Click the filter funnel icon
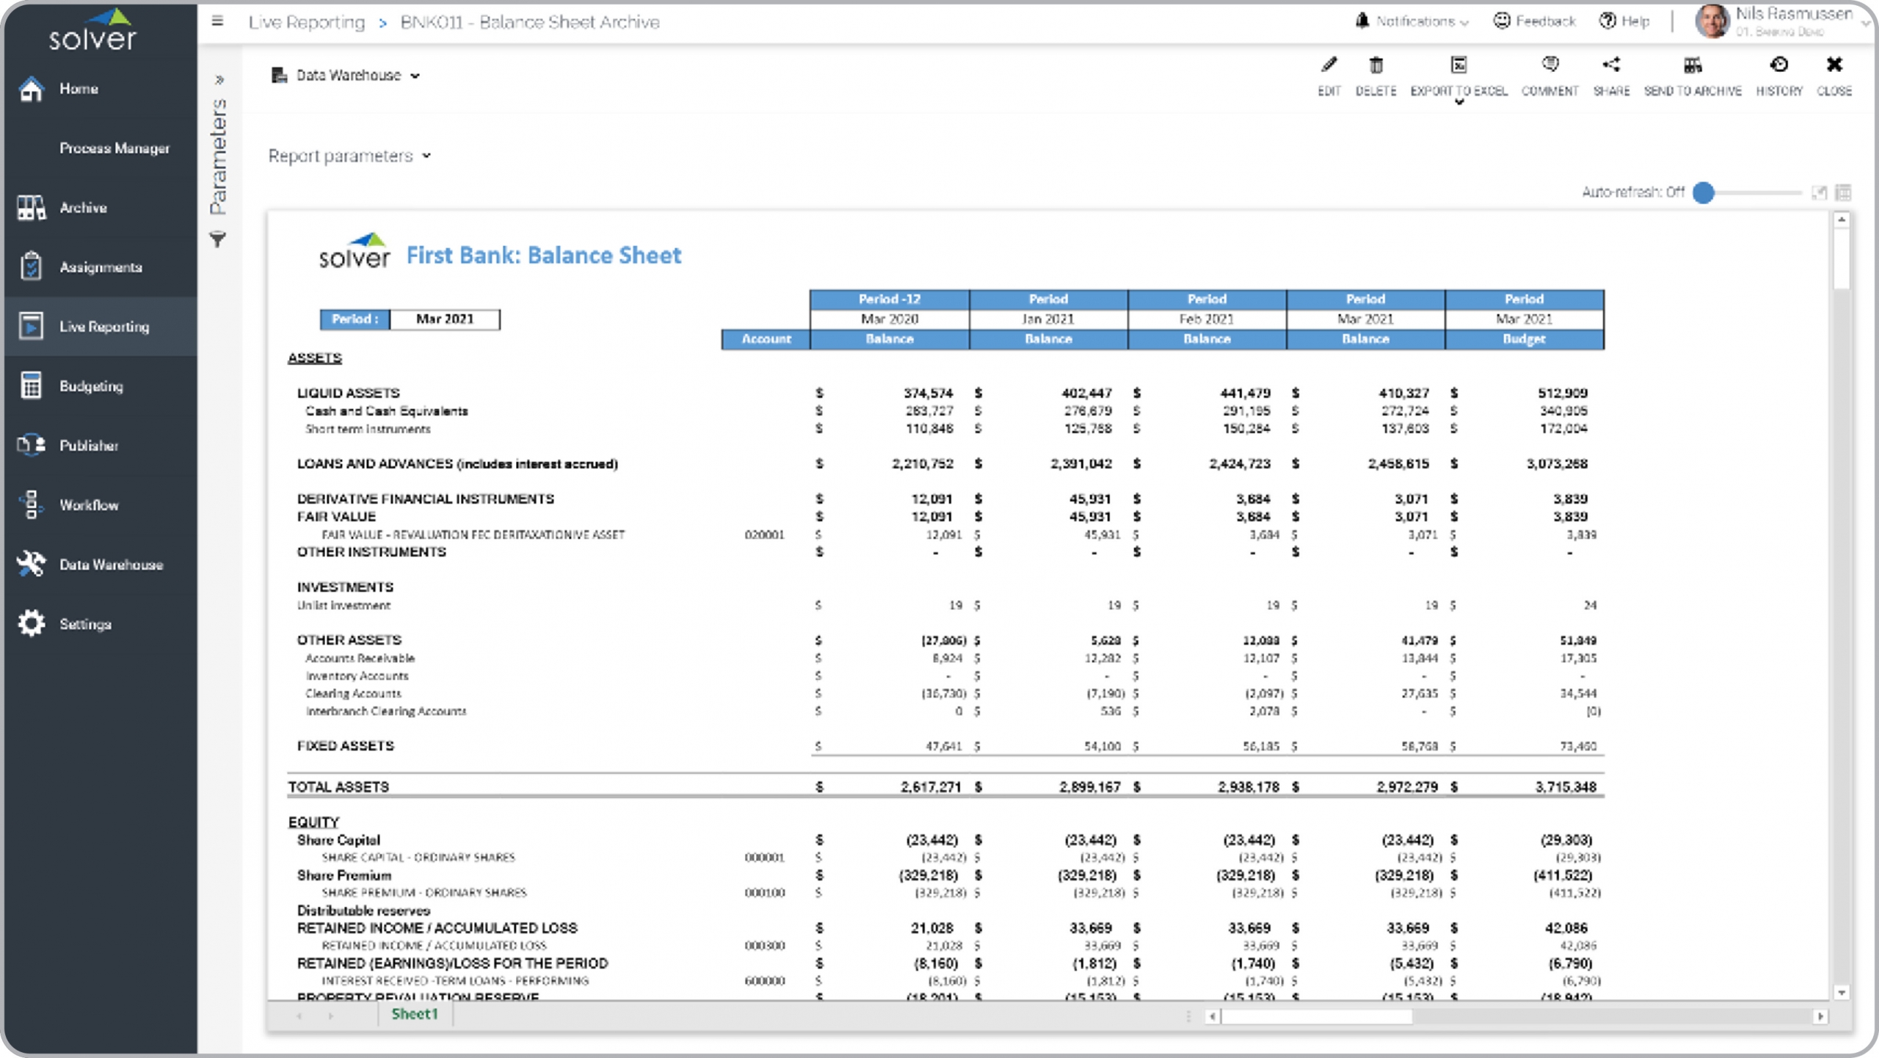The image size is (1879, 1058). coord(218,239)
